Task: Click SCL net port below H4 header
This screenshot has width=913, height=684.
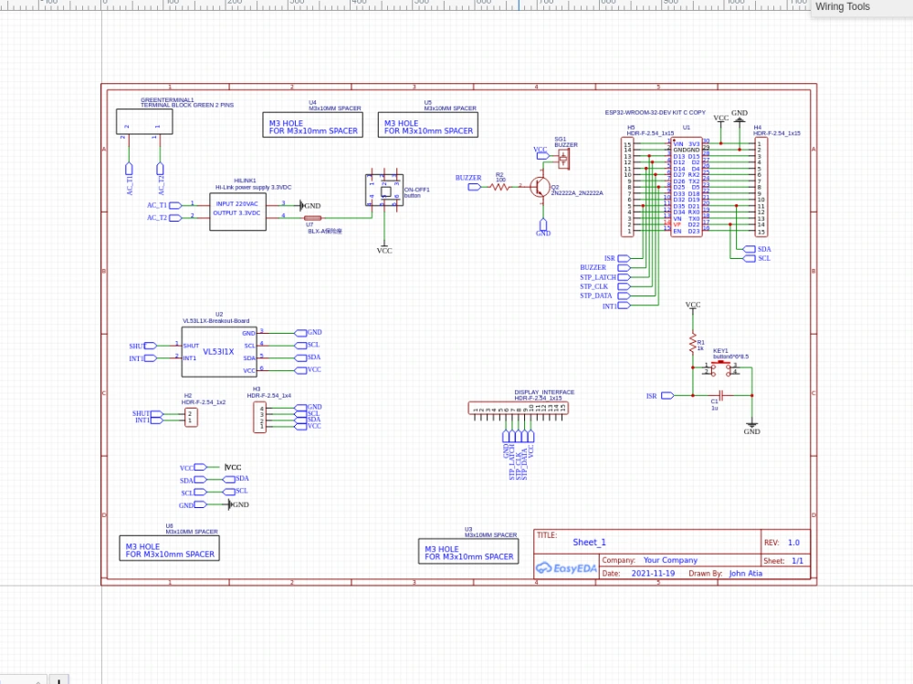Action: coord(750,258)
